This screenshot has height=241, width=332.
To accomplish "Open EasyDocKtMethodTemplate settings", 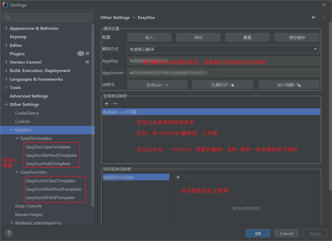I will click(x=54, y=189).
